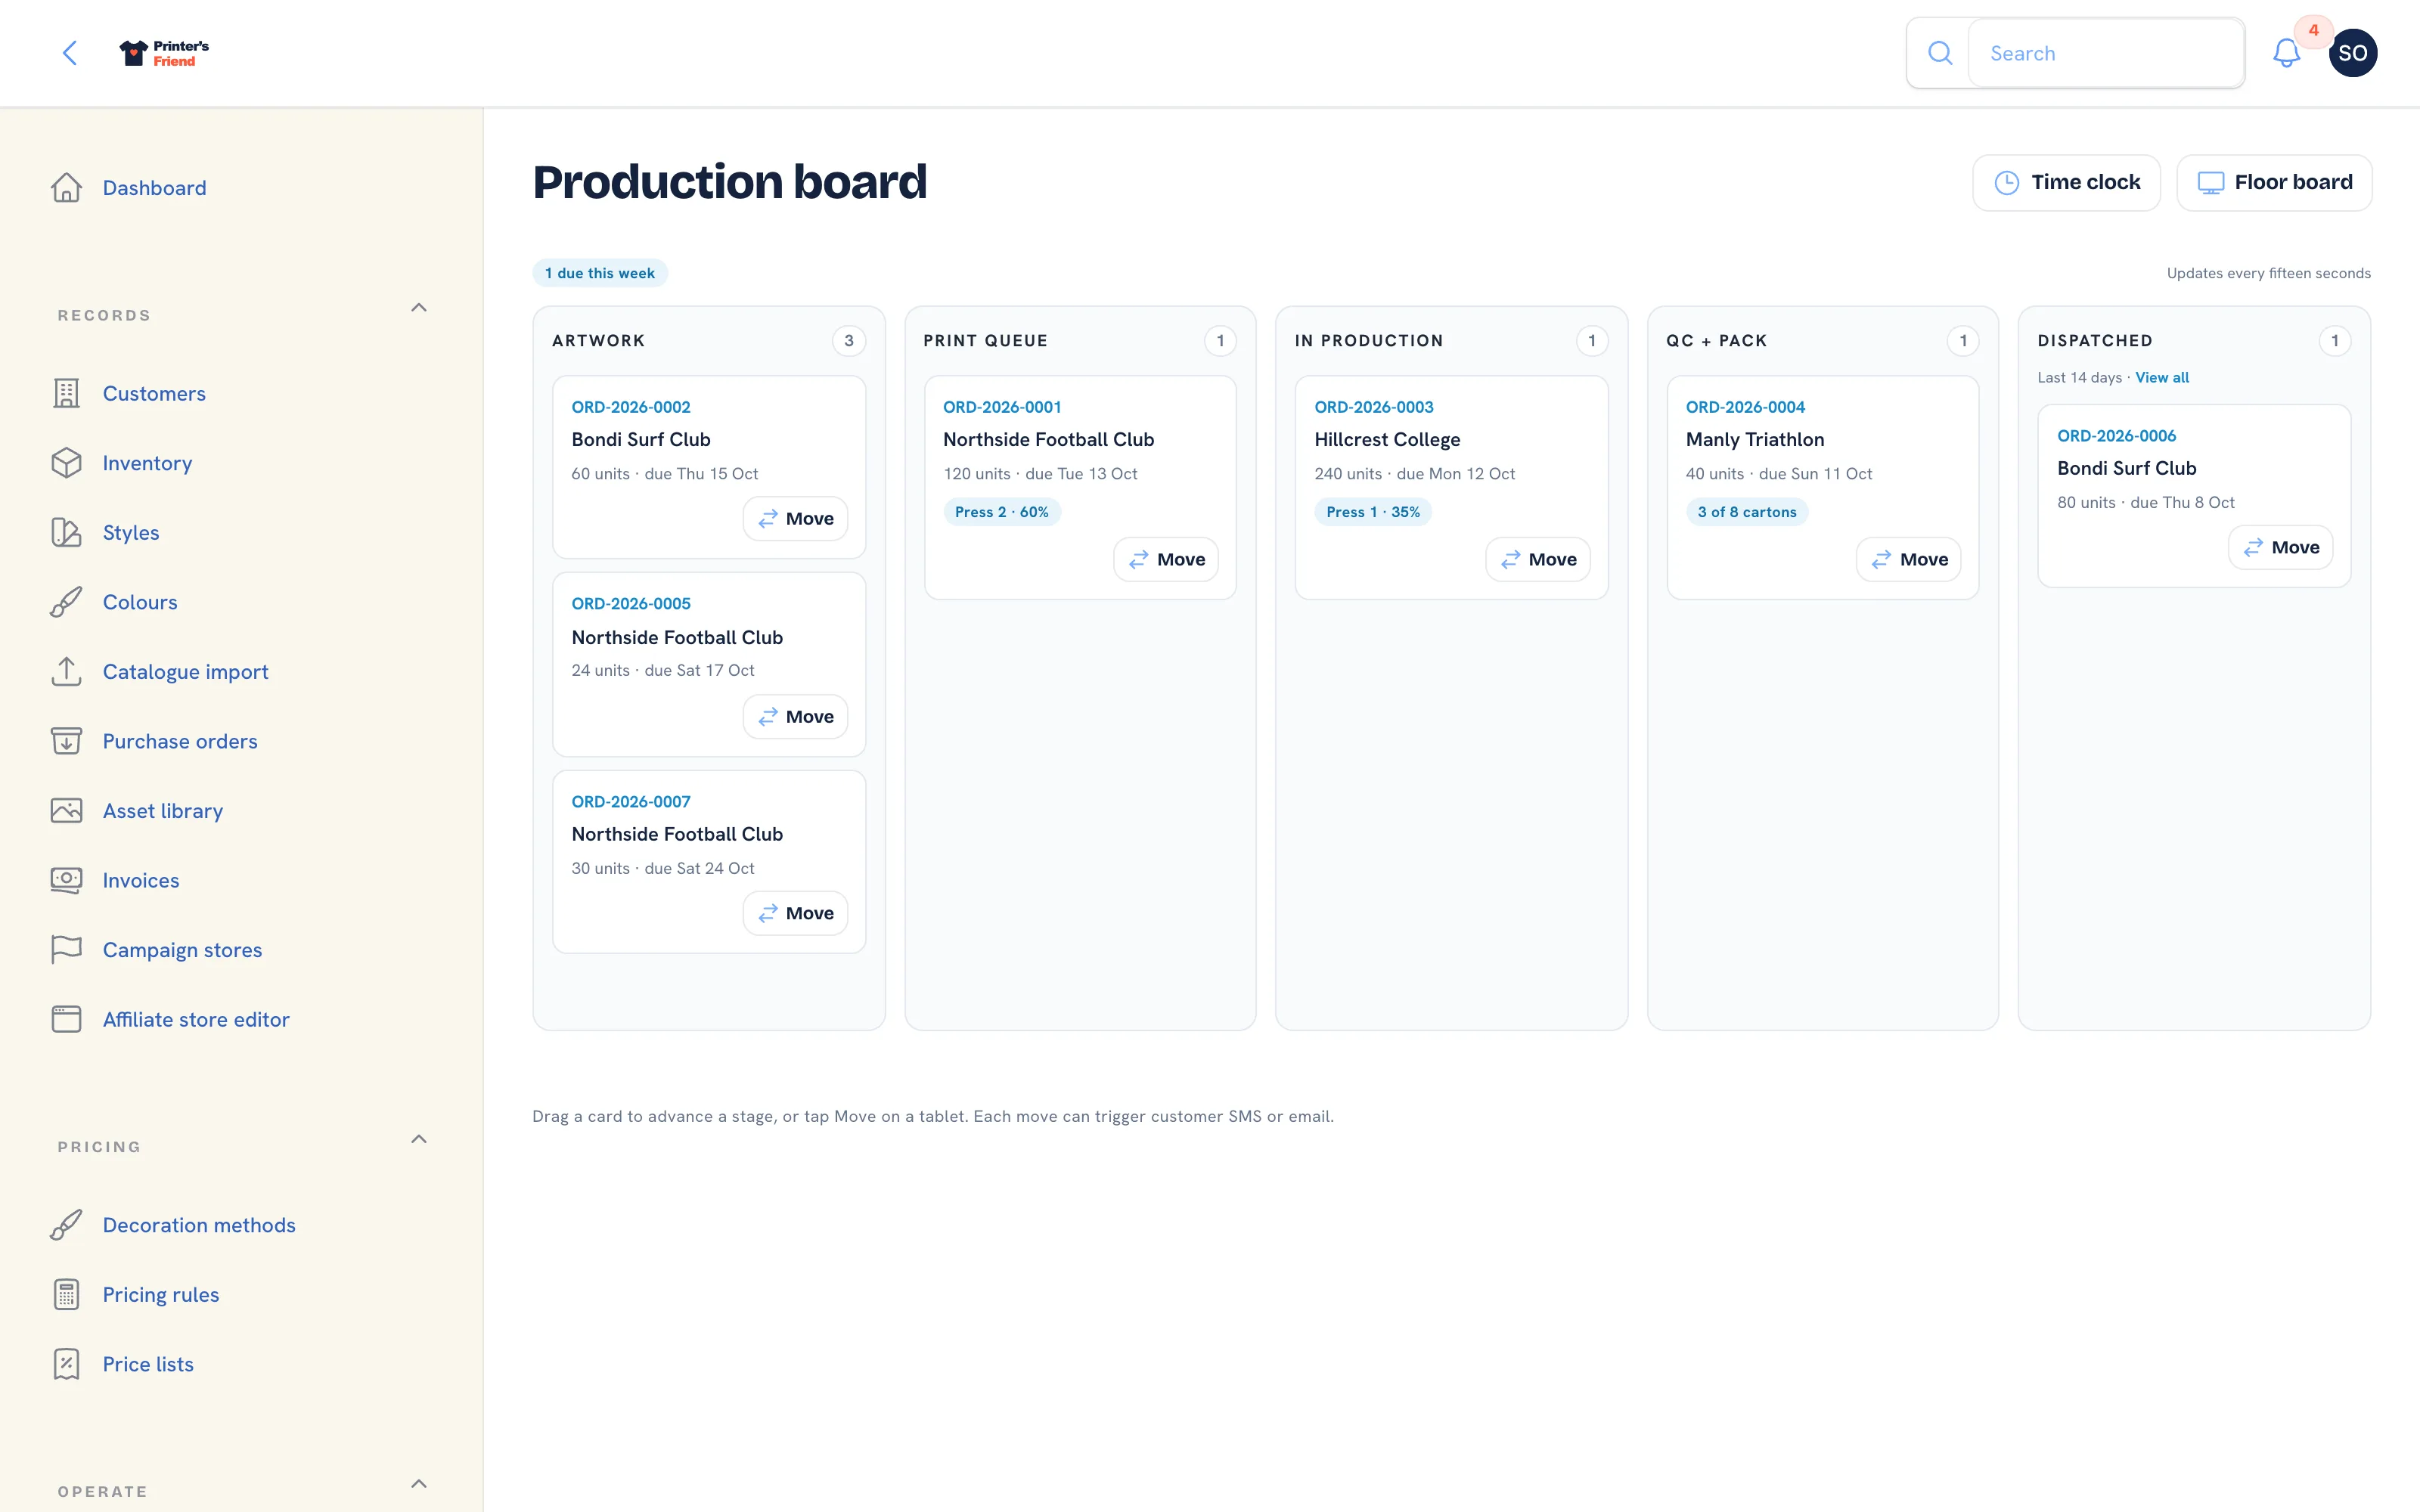This screenshot has width=2420, height=1512.
Task: Focus the Search input field
Action: coord(2106,53)
